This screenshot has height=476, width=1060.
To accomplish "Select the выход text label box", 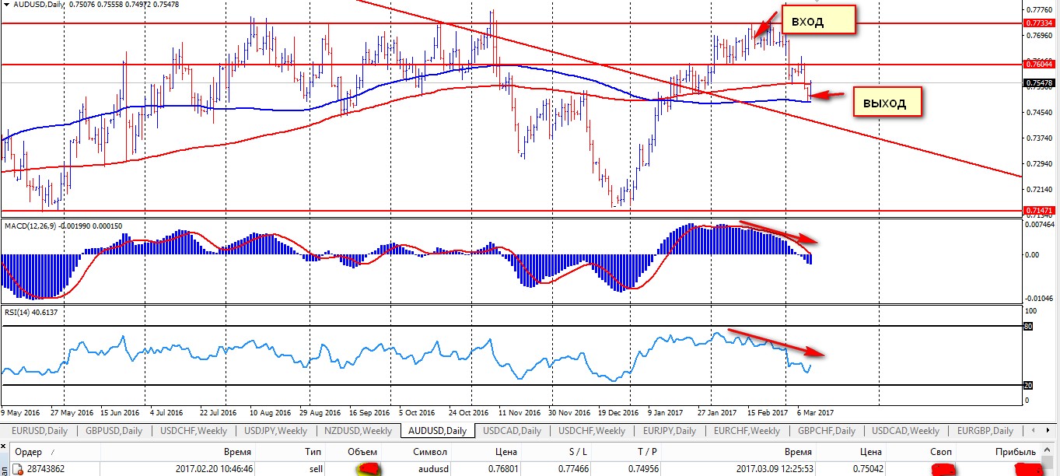I will pyautogui.click(x=885, y=102).
